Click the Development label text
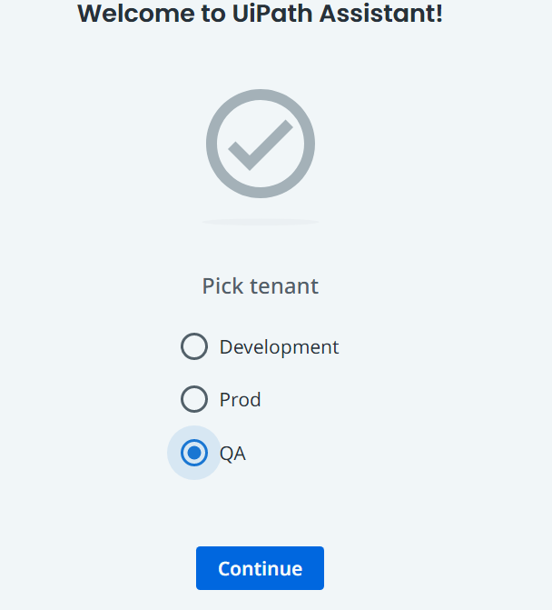Image resolution: width=552 pixels, height=610 pixels. click(x=279, y=347)
